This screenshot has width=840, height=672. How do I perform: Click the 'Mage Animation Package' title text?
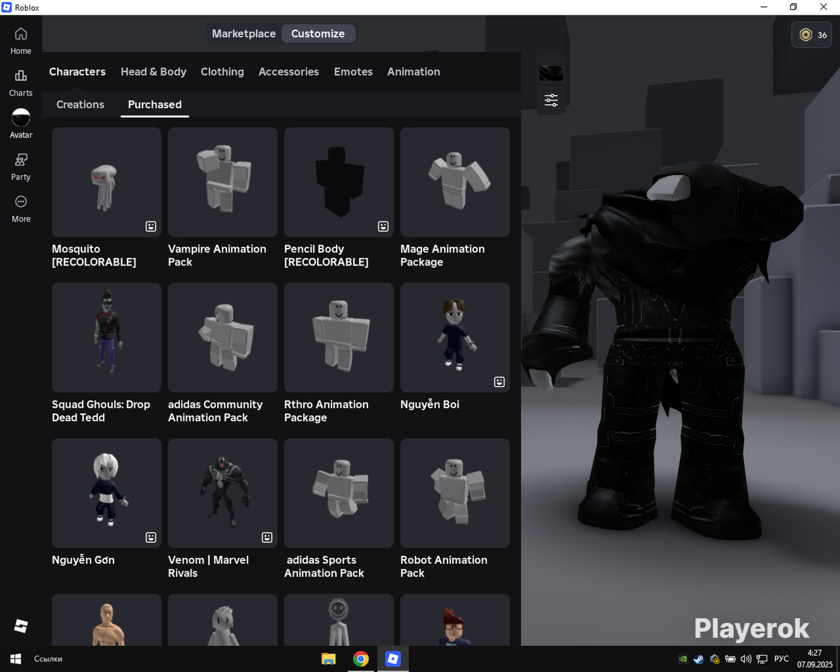[x=442, y=255]
